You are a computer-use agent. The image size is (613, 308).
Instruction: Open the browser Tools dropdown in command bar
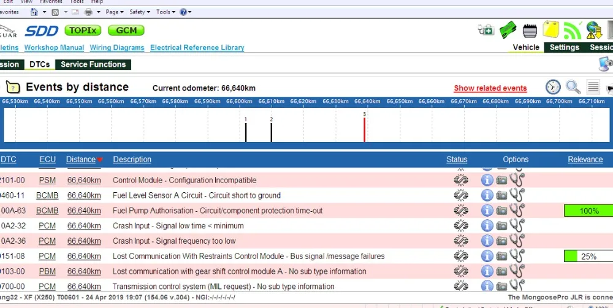point(166,12)
